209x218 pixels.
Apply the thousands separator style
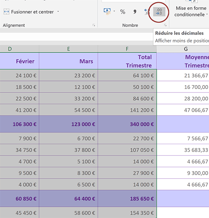135,12
